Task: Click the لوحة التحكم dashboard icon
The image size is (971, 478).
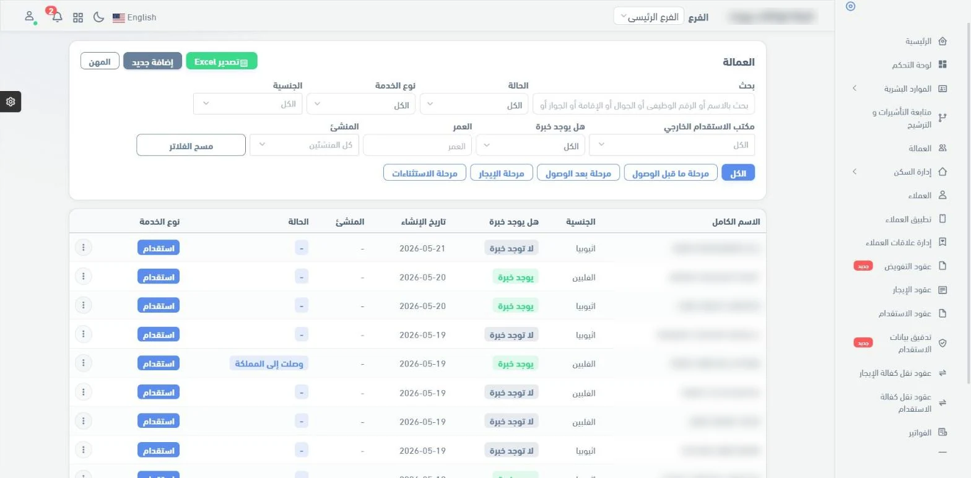Action: click(943, 65)
